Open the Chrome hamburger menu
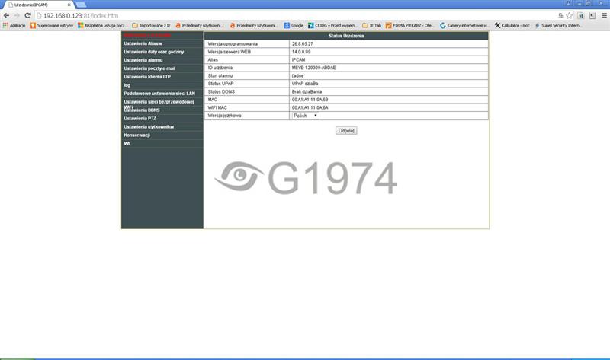 click(x=604, y=15)
